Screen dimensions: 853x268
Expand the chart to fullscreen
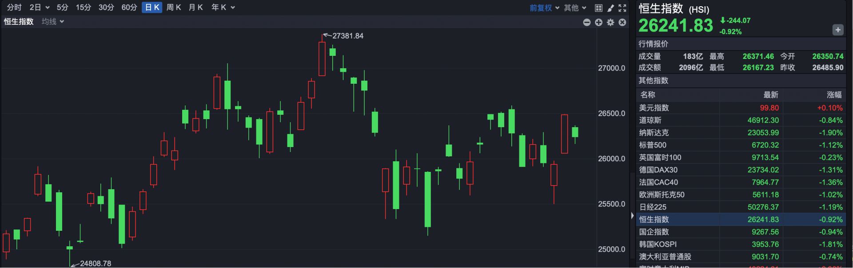pos(622,8)
